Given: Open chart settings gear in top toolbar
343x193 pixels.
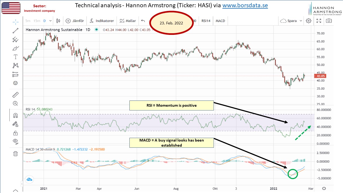Looking at the screenshot, I should pyautogui.click(x=309, y=21).
